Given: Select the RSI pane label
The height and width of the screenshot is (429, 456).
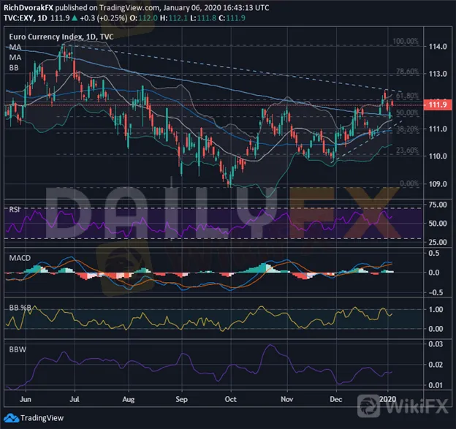Looking at the screenshot, I should (14, 210).
